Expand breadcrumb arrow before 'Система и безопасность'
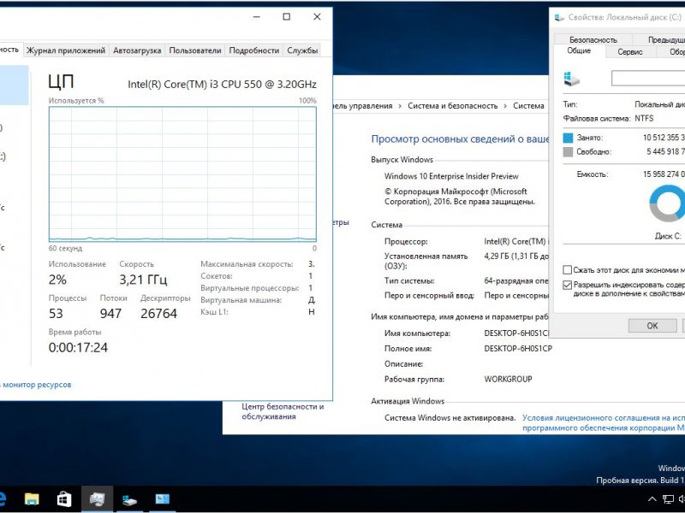This screenshot has width=685, height=513. tap(400, 106)
